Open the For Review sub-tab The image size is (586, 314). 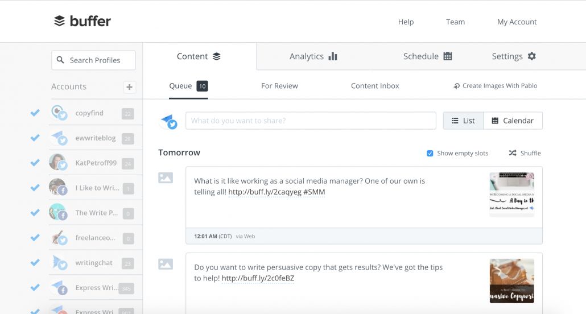(279, 86)
